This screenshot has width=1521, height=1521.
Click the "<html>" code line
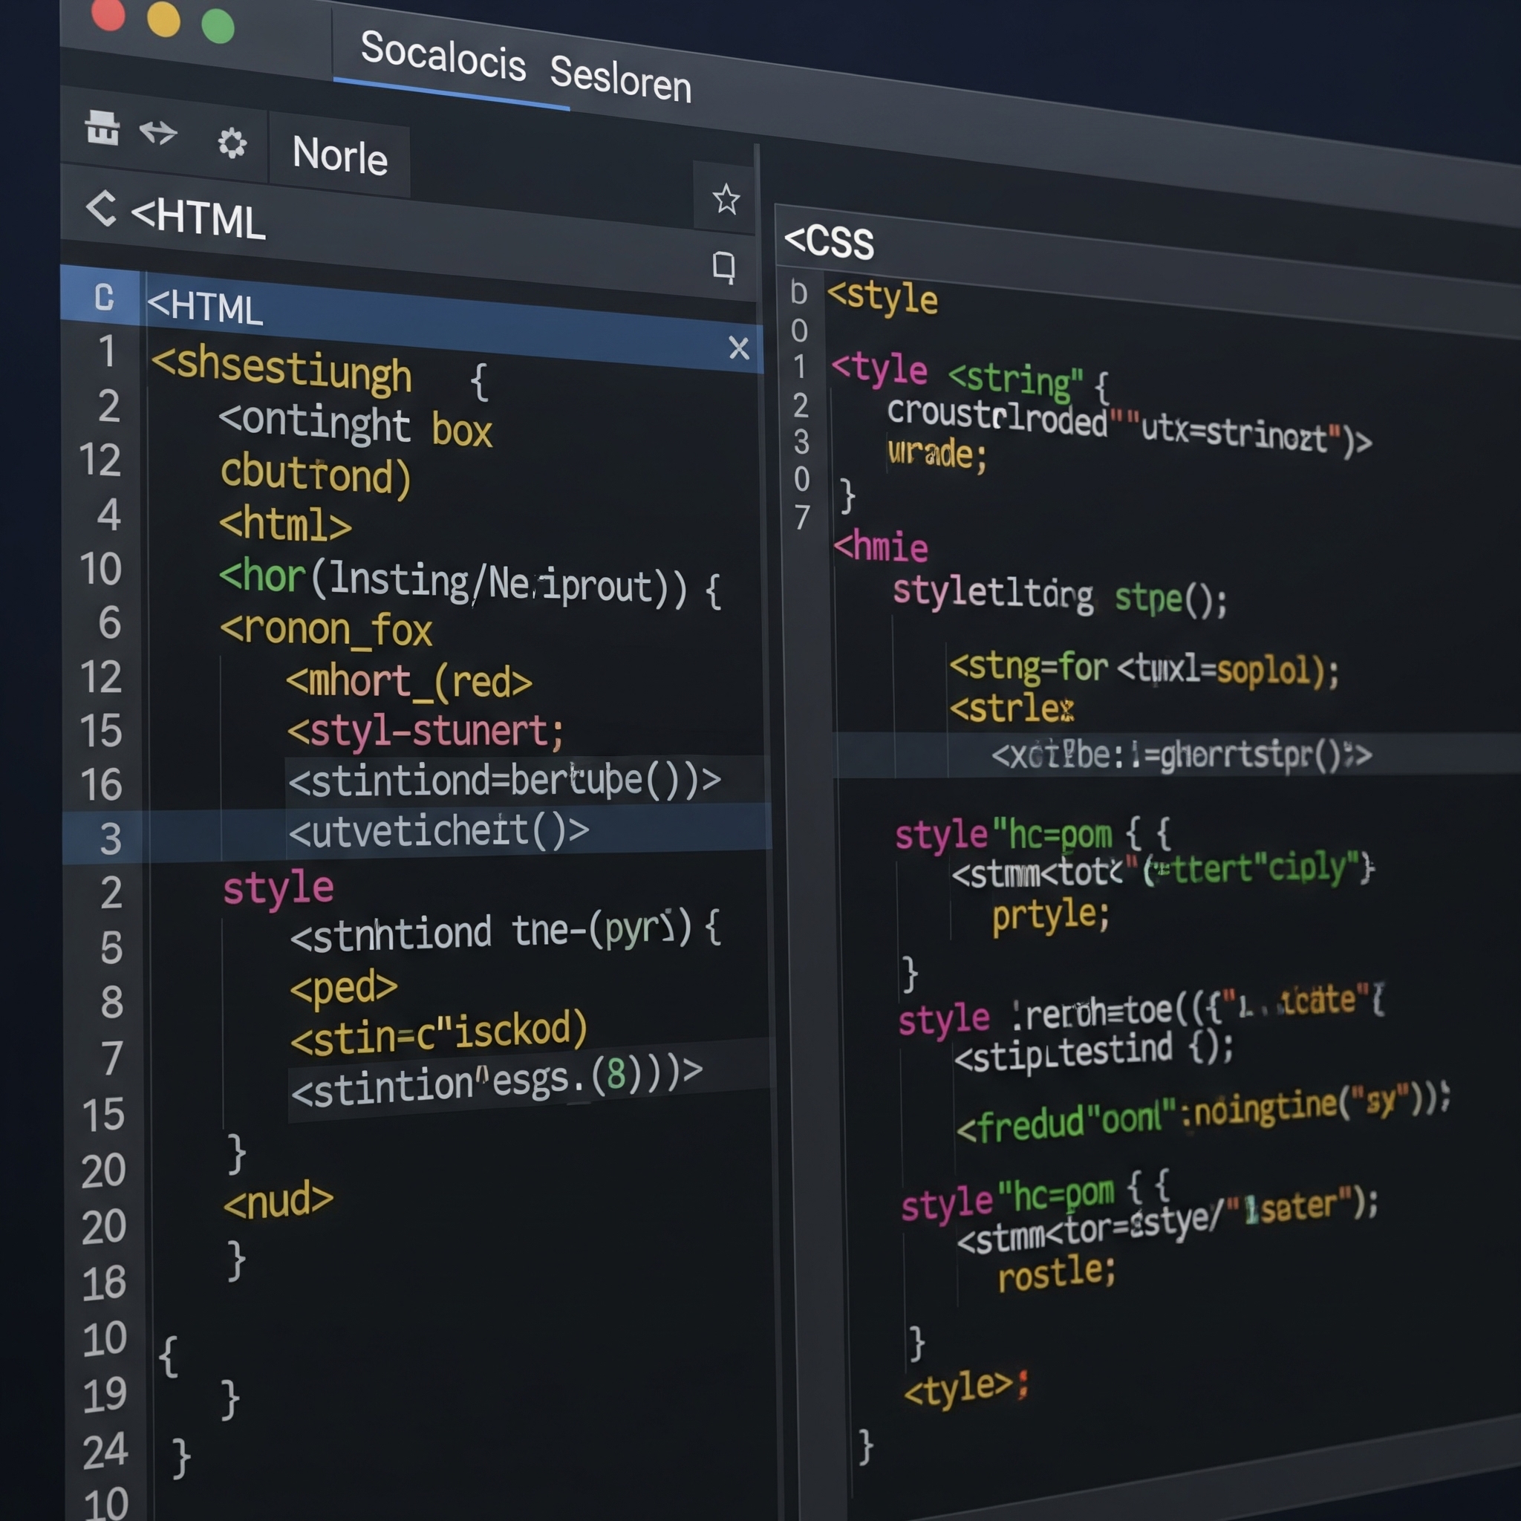click(285, 524)
